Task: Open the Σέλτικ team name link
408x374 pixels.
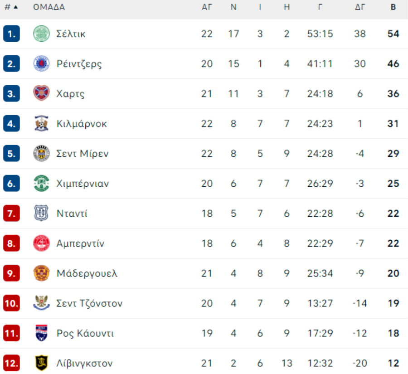Action: [x=71, y=34]
